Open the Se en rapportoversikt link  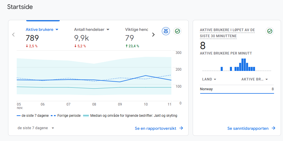(x=159, y=128)
